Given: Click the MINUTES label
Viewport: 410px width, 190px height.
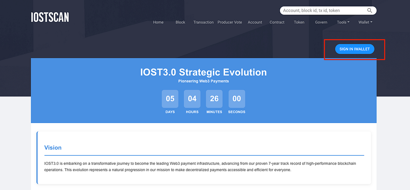Looking at the screenshot, I should (x=214, y=112).
